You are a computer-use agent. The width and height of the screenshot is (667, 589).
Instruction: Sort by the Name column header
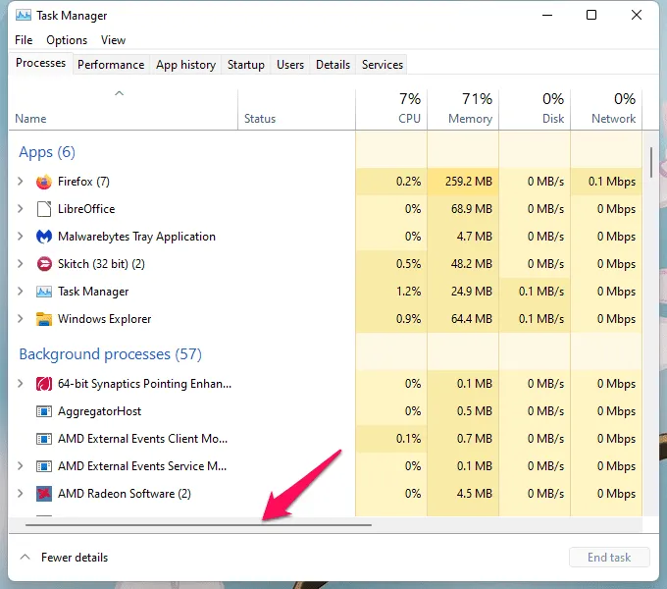[x=123, y=109]
